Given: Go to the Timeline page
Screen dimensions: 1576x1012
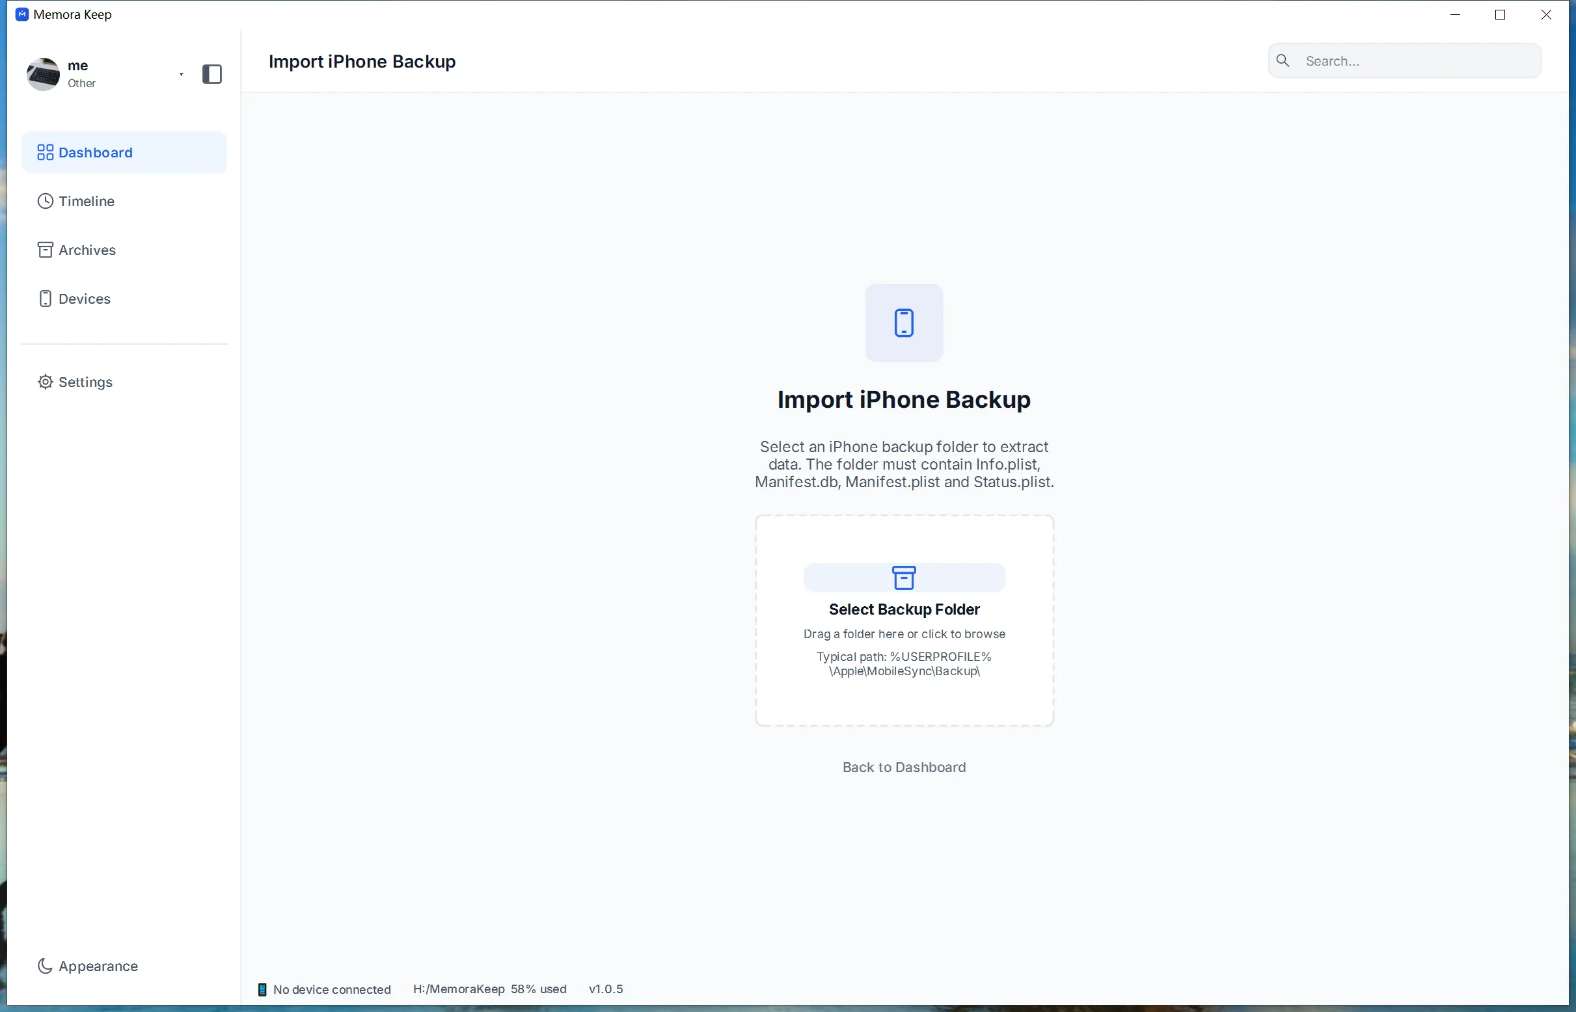Looking at the screenshot, I should pyautogui.click(x=124, y=201).
